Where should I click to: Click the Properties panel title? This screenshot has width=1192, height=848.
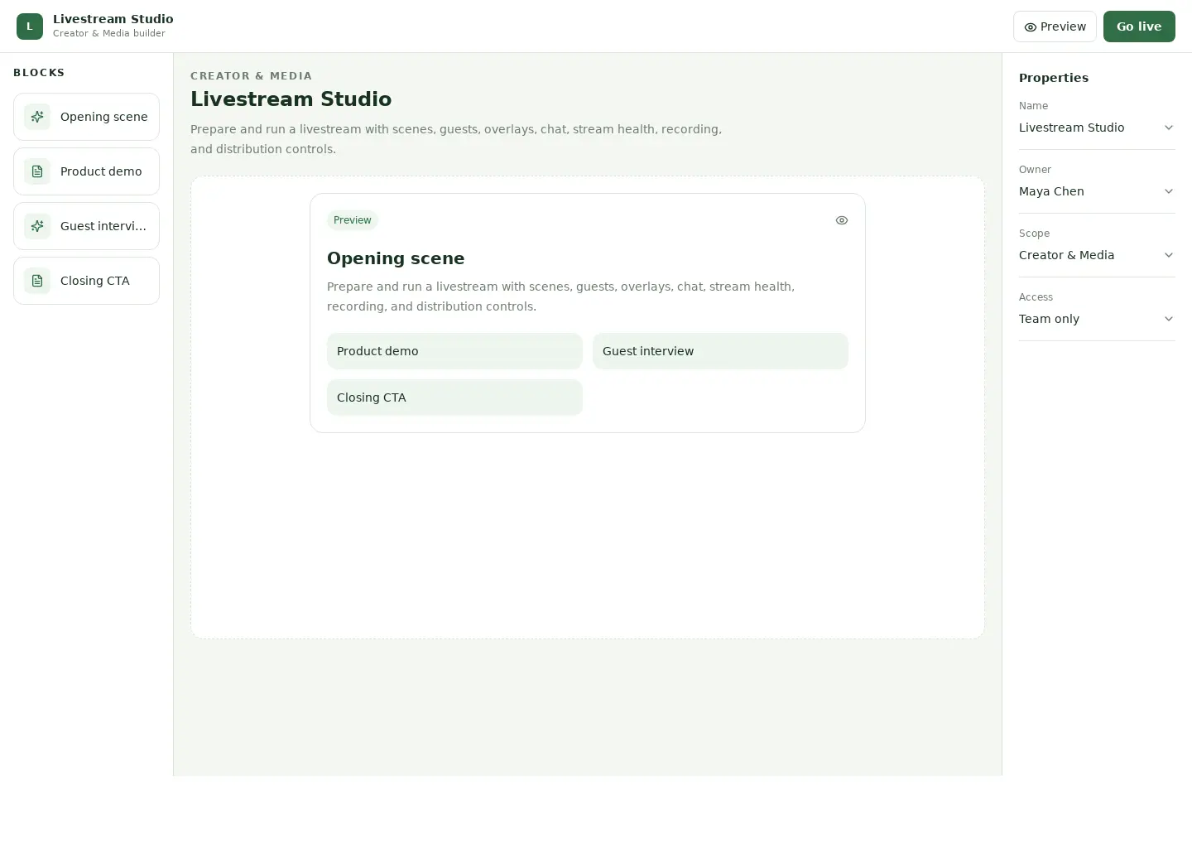pos(1054,78)
